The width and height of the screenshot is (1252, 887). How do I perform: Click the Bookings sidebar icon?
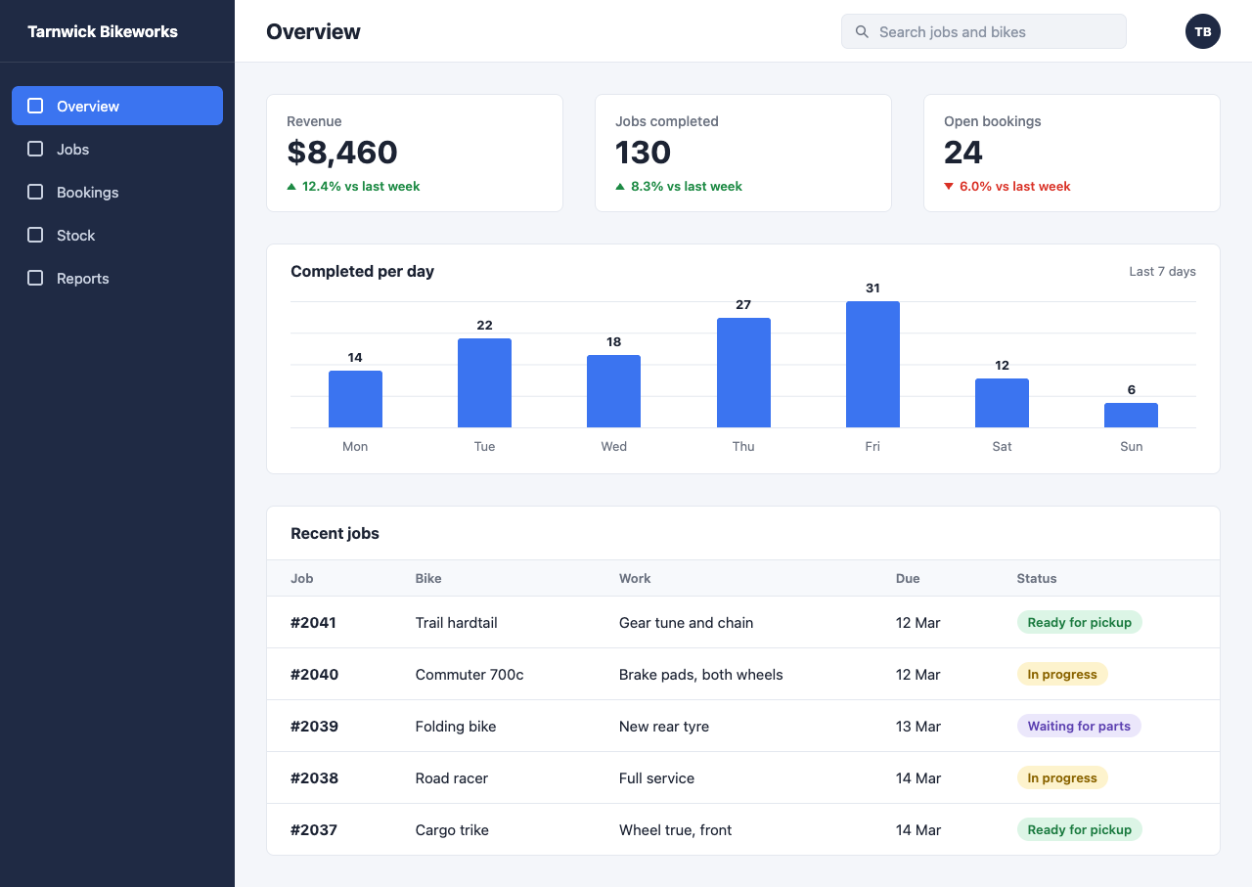tap(35, 192)
